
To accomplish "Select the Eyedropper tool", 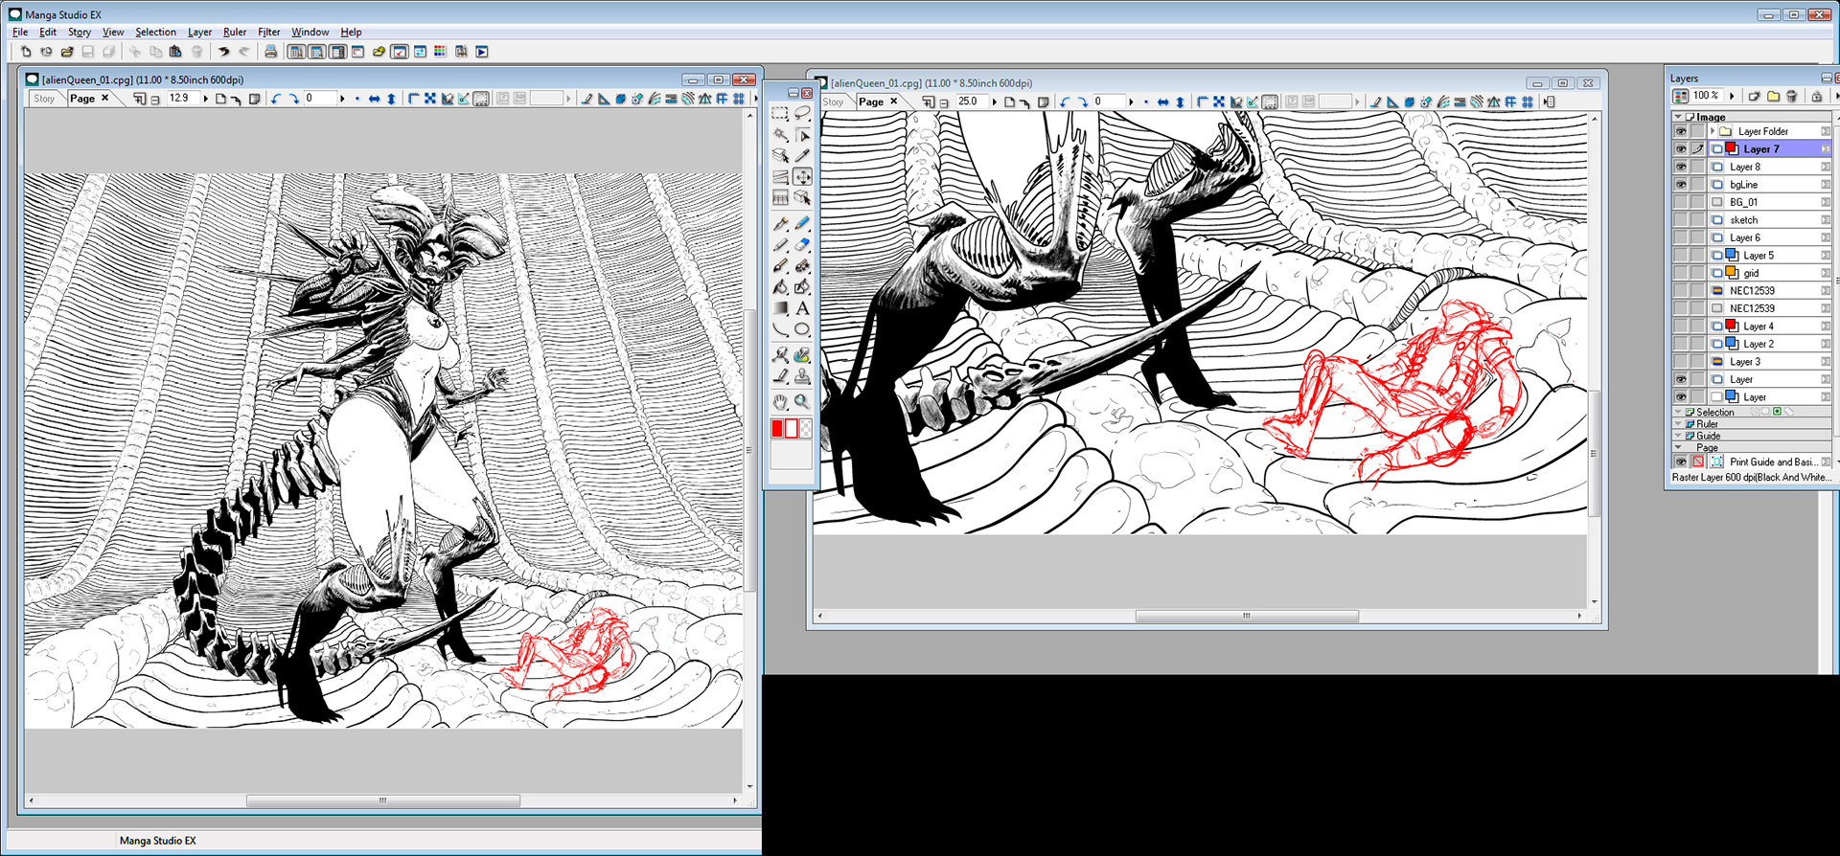I will pos(802,155).
